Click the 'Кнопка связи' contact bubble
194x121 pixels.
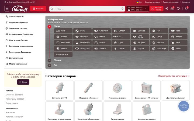point(183,106)
